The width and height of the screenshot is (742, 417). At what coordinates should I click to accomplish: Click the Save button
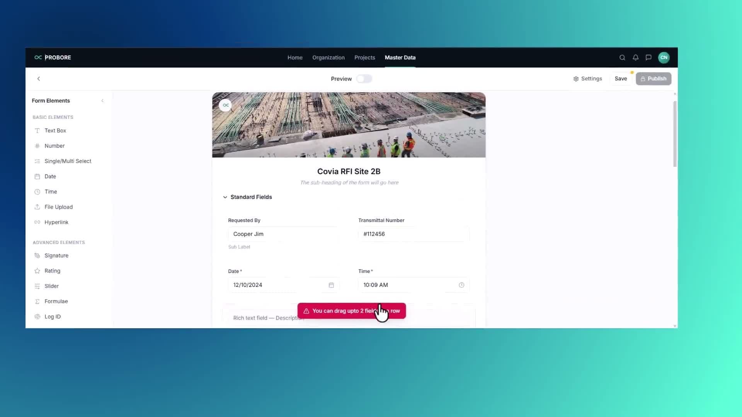coord(621,79)
